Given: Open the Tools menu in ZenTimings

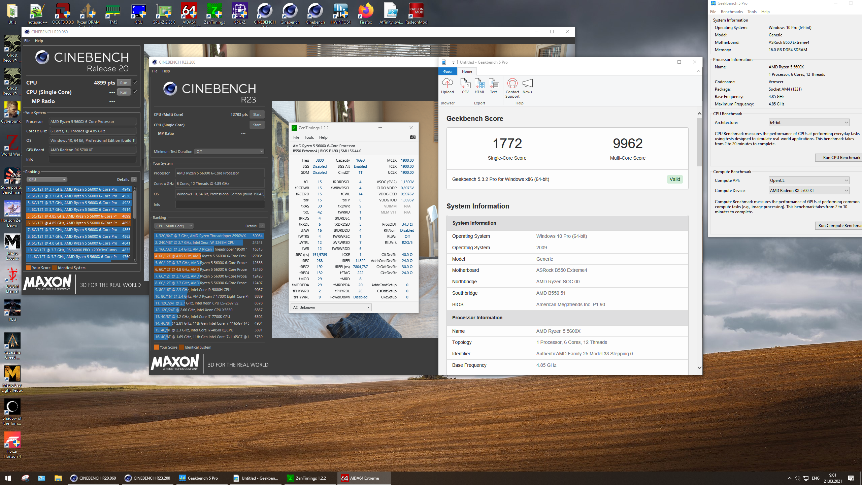Looking at the screenshot, I should [309, 137].
